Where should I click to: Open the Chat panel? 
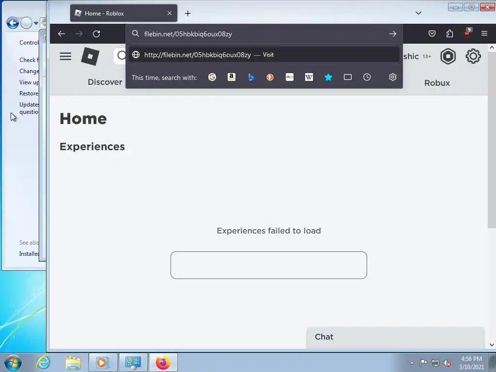click(395, 337)
